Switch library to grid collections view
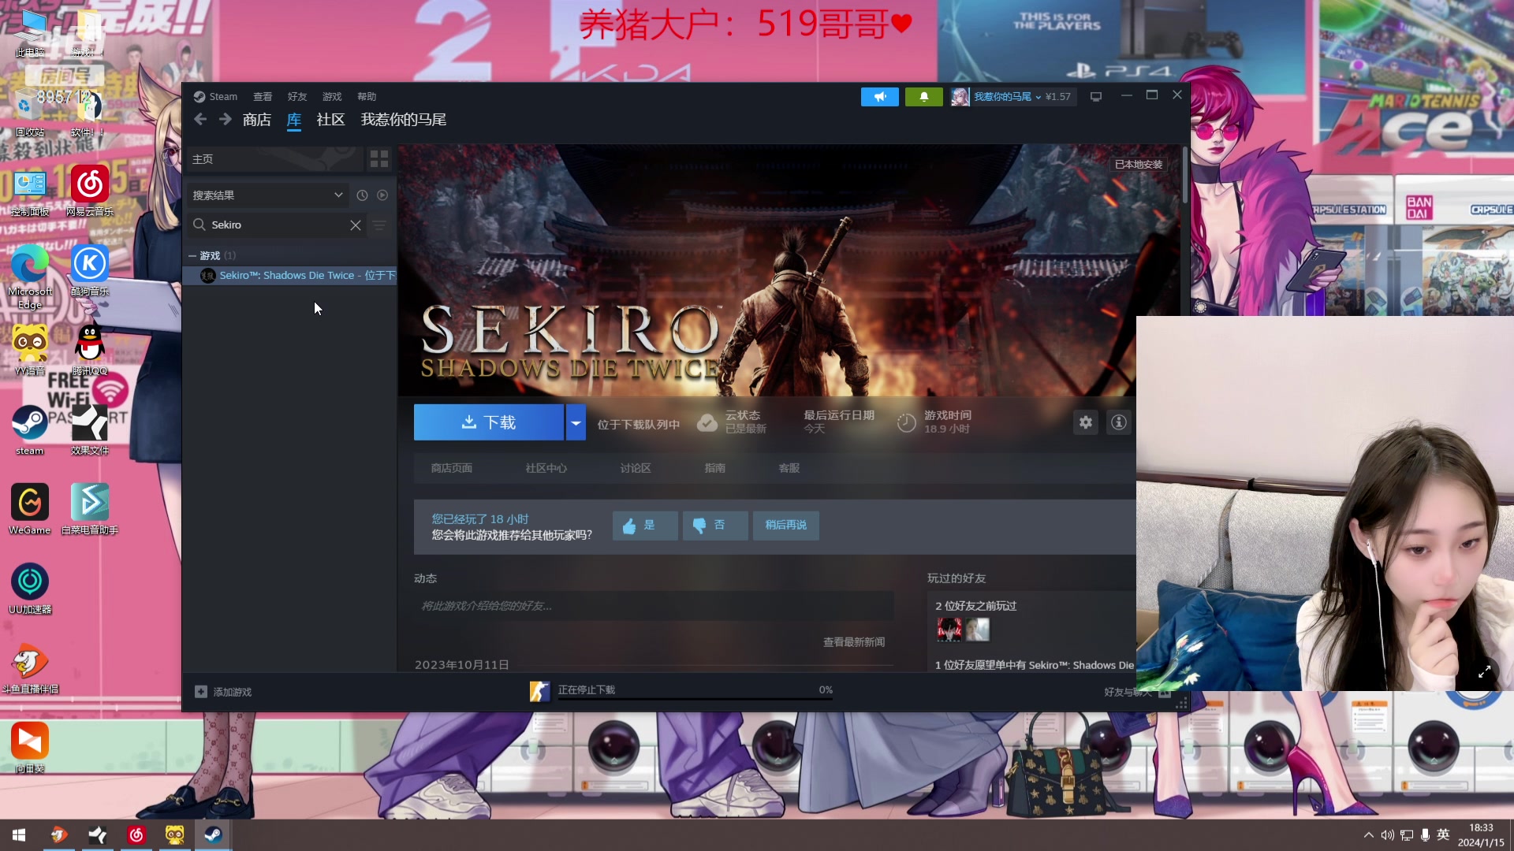The height and width of the screenshot is (851, 1514). coord(379,159)
